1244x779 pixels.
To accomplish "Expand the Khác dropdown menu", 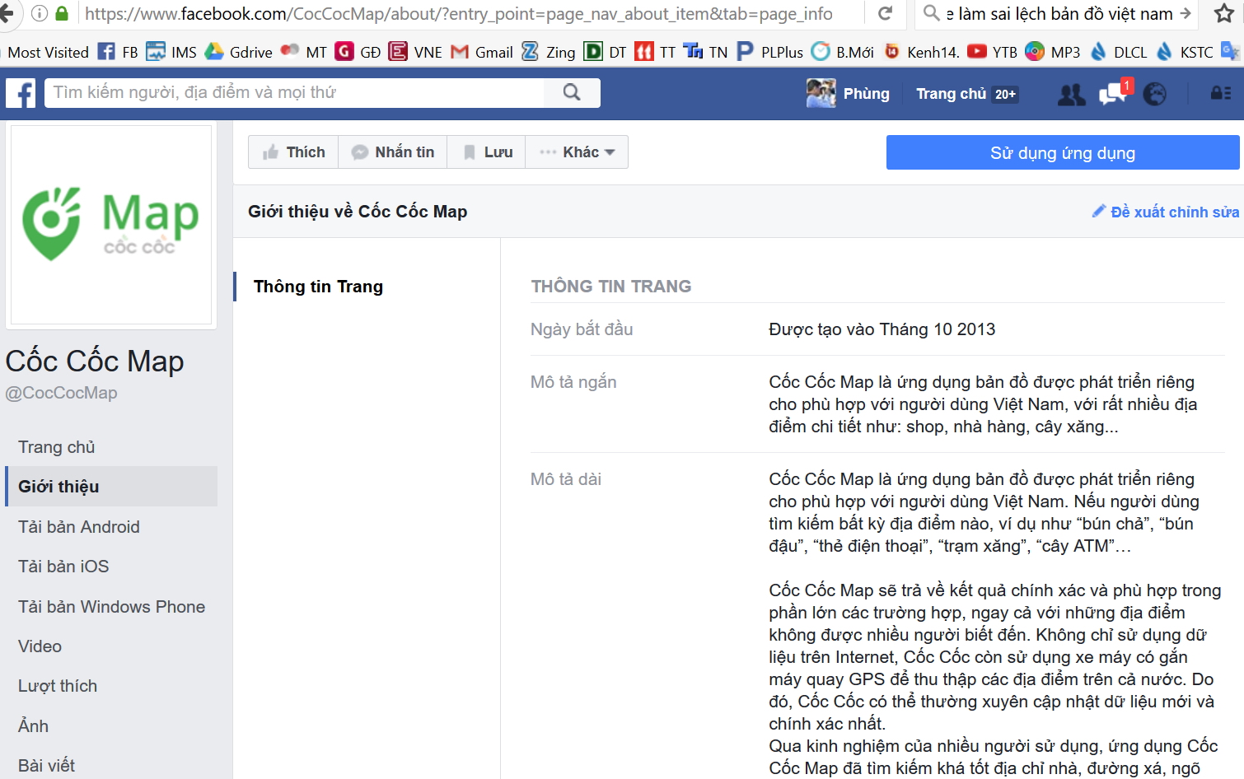I will 578,152.
